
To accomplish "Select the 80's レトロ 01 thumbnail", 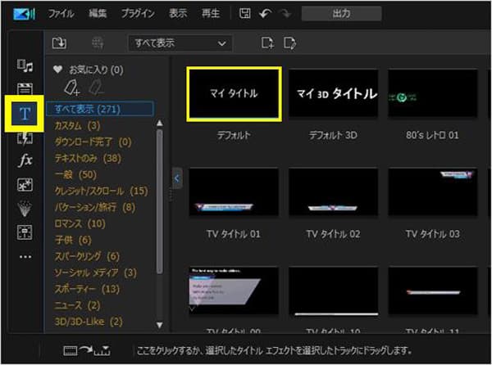I will [433, 93].
